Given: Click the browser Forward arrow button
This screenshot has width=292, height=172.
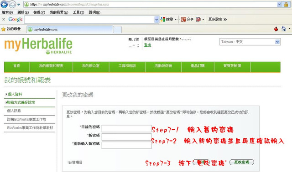Looking at the screenshot, I should 12,4.
